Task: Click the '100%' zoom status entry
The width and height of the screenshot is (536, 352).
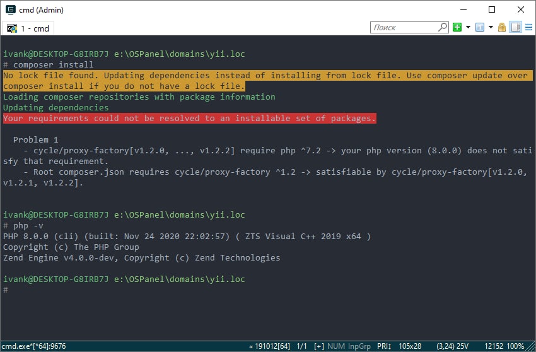Action: 515,346
